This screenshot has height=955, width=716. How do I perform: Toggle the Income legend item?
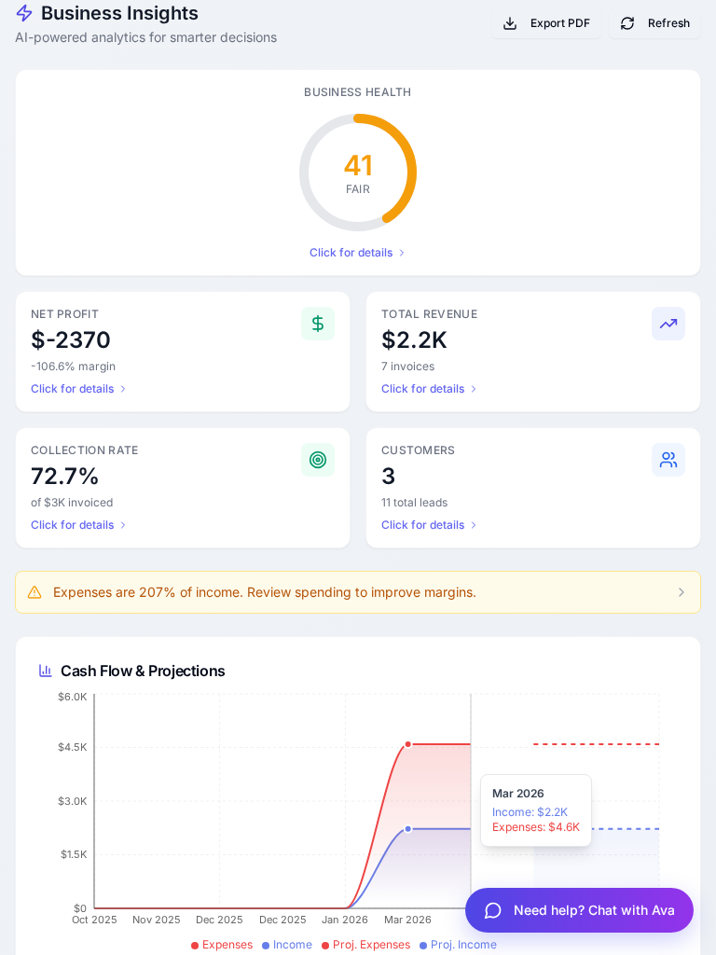point(287,945)
